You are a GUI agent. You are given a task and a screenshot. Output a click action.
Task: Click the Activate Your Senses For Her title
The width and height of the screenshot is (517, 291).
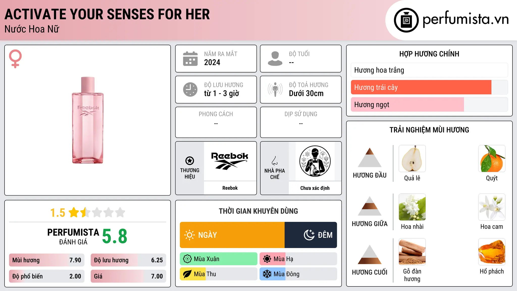tap(107, 14)
